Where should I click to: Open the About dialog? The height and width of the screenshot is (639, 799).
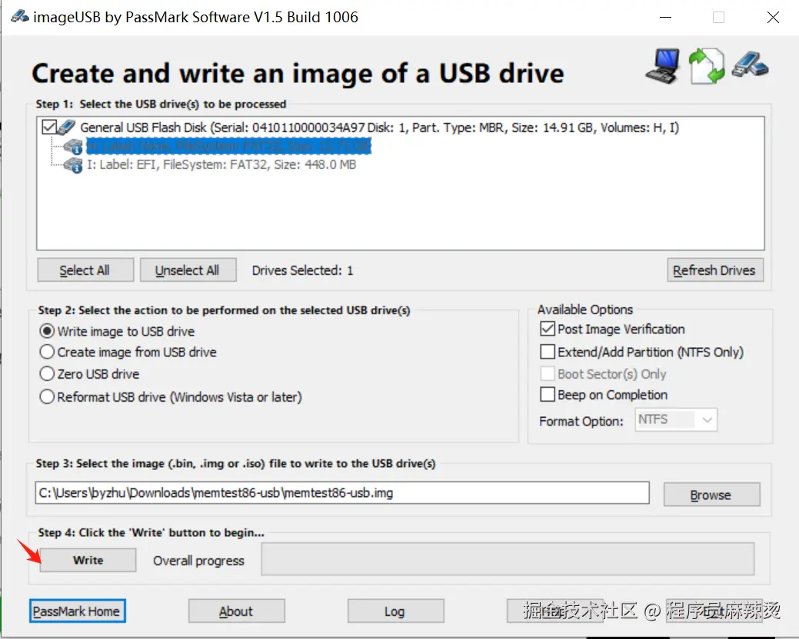[x=236, y=611]
